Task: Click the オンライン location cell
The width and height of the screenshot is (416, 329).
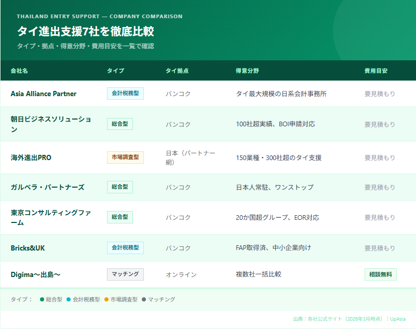Action: tap(181, 274)
